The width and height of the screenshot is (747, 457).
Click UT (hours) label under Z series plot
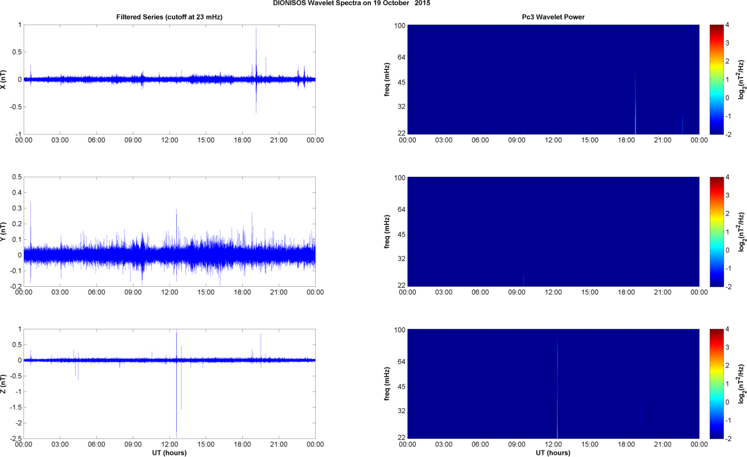click(x=169, y=453)
